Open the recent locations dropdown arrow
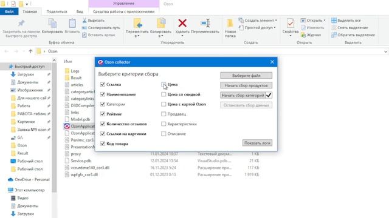Image resolution: width=389 pixels, height=218 pixels. 24,51
